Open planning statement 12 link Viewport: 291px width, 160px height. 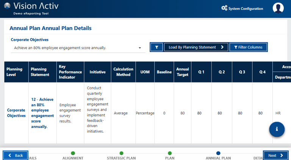click(42, 113)
